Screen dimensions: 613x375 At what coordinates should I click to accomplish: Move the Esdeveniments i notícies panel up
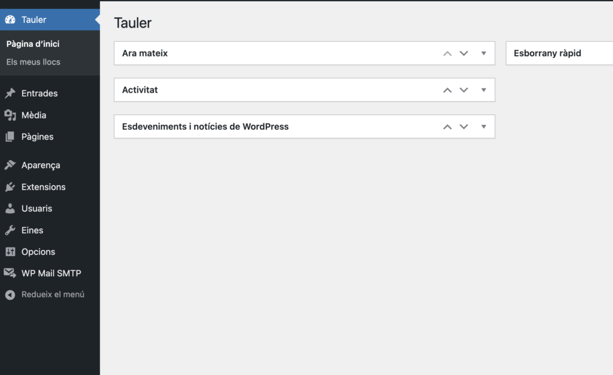coord(447,127)
